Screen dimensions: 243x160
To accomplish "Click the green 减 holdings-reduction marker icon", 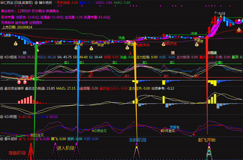I will pos(215,53).
